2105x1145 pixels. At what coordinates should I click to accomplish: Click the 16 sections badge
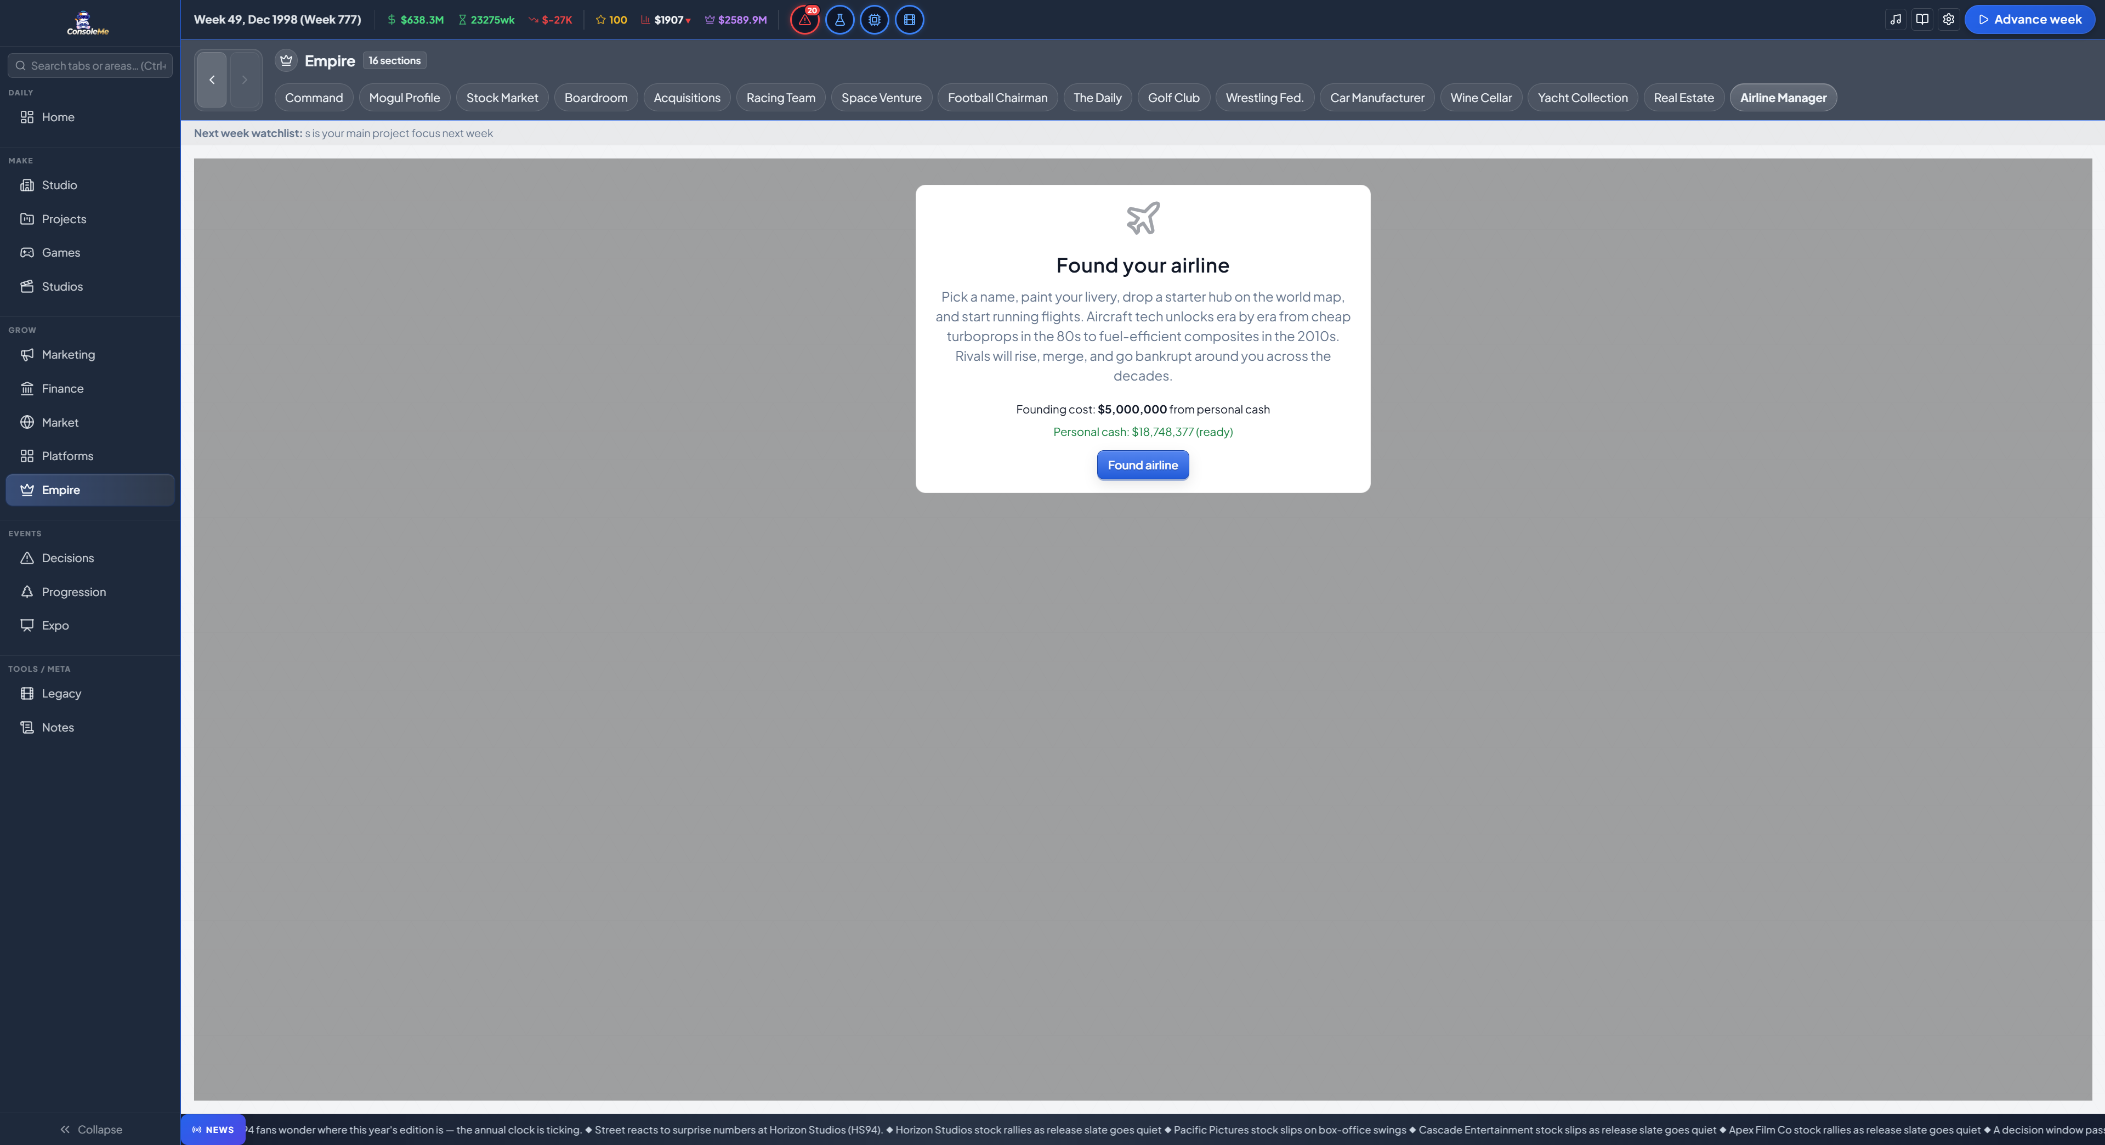[395, 60]
